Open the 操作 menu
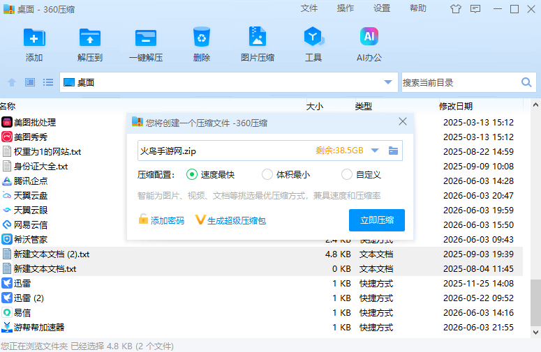Viewport: 541px width, 352px height. point(346,8)
